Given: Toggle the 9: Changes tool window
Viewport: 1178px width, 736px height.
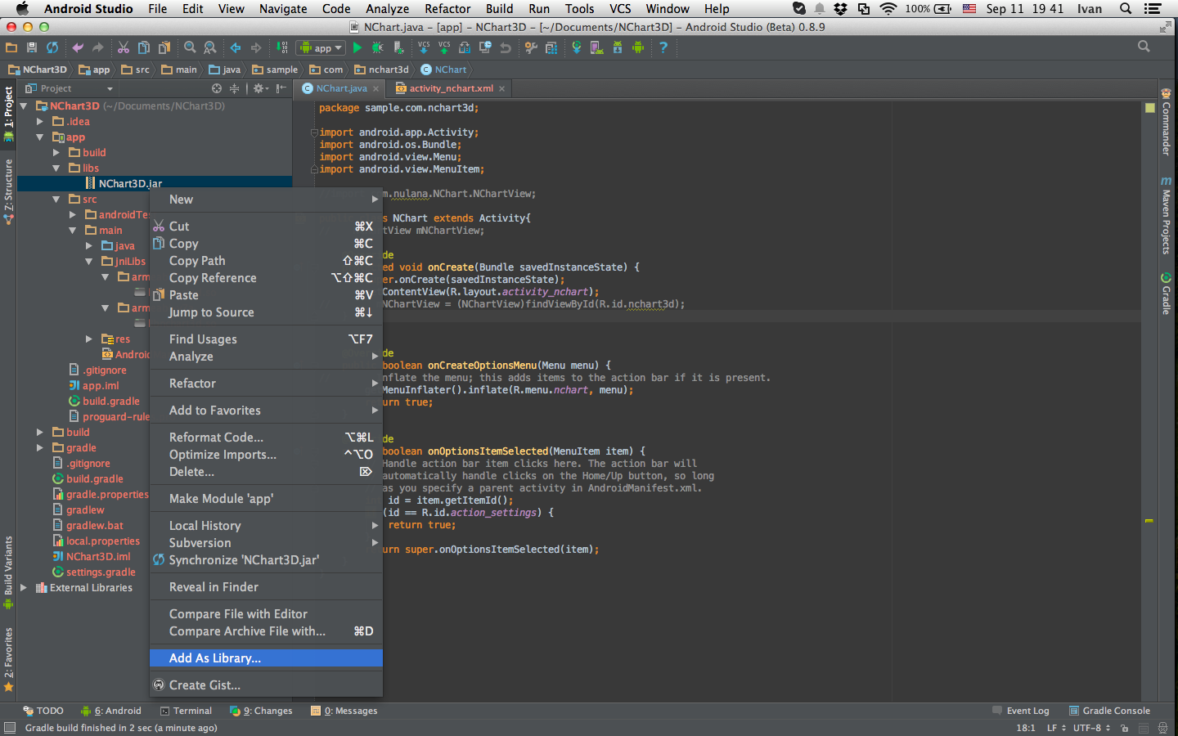Looking at the screenshot, I should [261, 711].
